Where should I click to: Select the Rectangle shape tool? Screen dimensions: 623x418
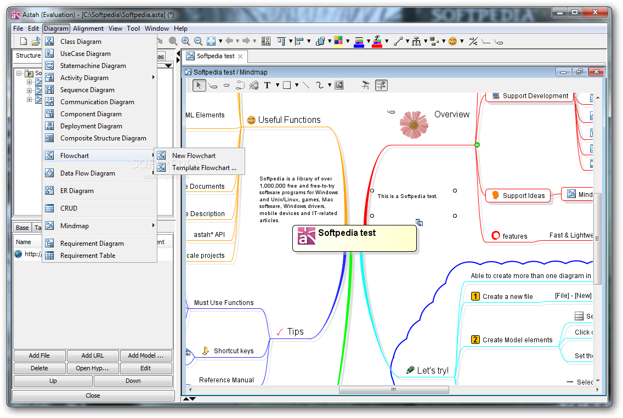[287, 86]
